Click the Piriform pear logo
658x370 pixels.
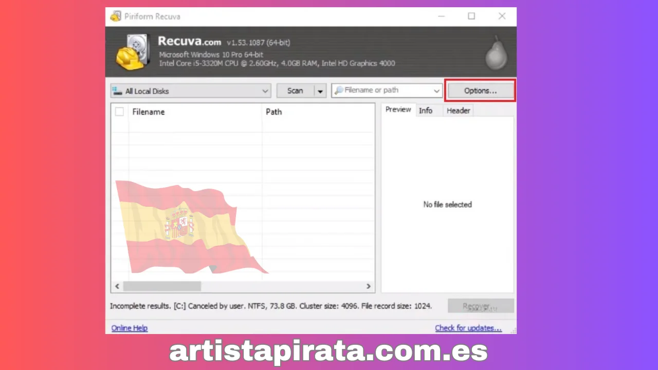(496, 53)
